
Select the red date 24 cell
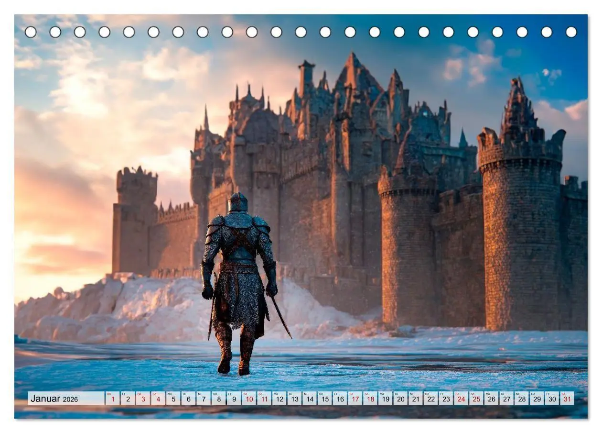[x=461, y=399]
